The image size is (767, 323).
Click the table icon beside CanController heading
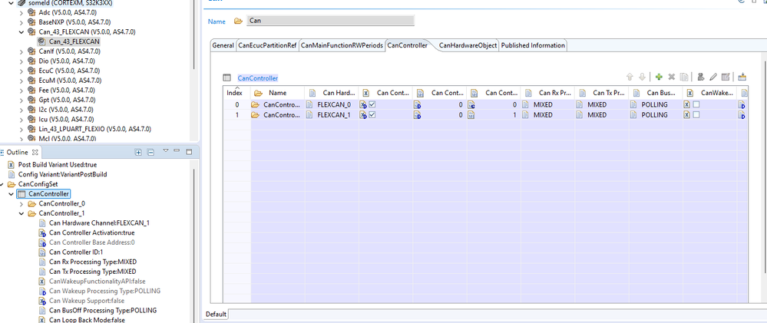226,77
